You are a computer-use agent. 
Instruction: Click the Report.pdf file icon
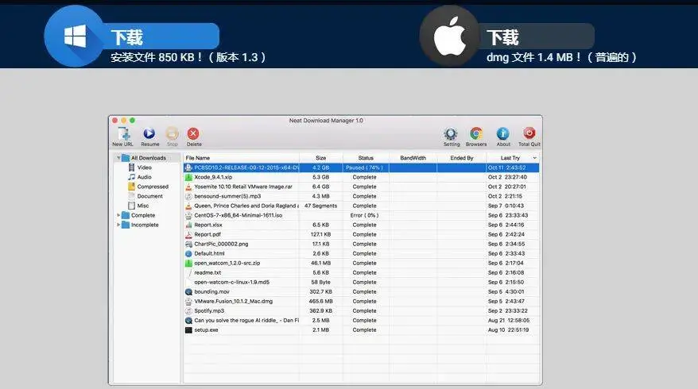[188, 234]
